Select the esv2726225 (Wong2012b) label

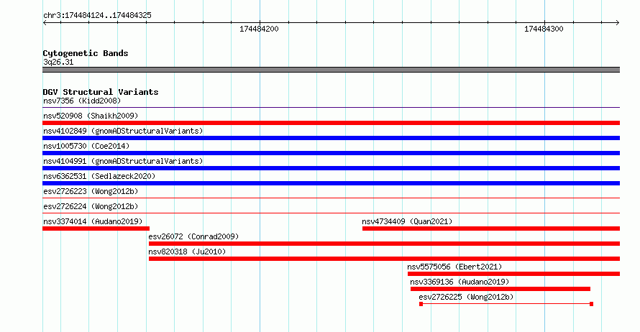coord(466,297)
